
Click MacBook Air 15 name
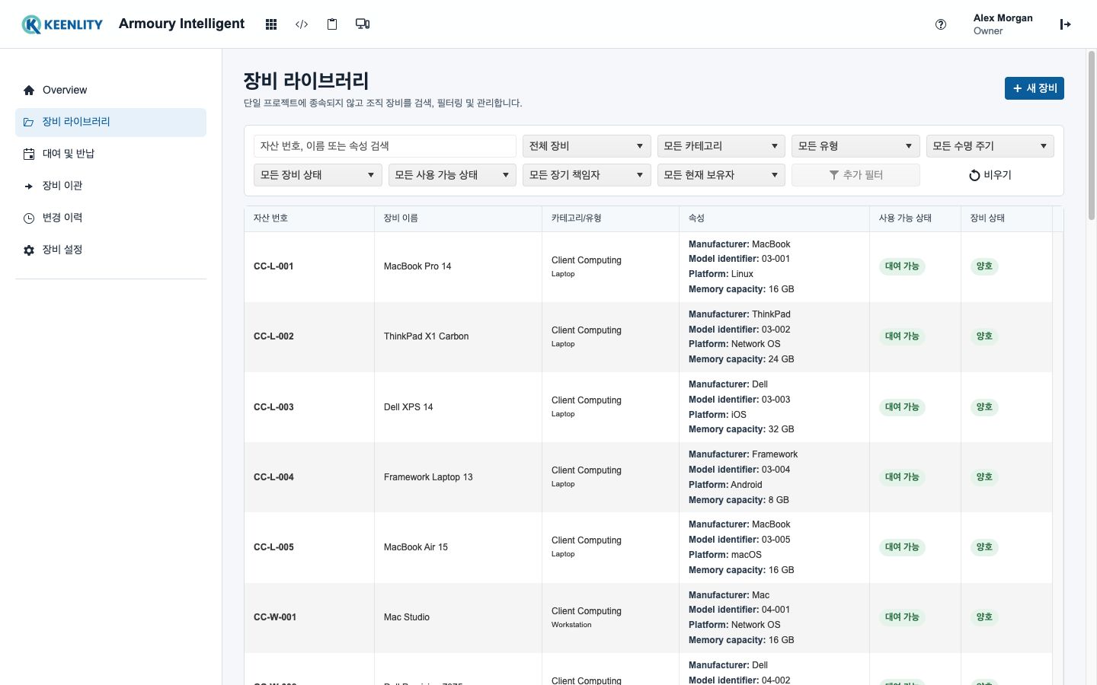click(x=416, y=547)
